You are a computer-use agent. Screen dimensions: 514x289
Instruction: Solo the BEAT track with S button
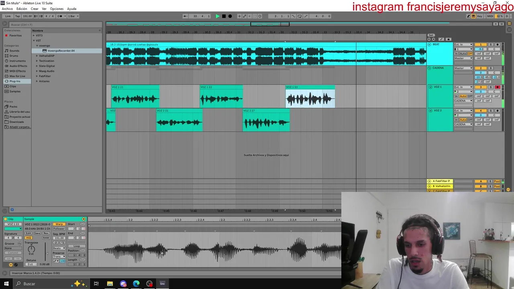point(491,45)
